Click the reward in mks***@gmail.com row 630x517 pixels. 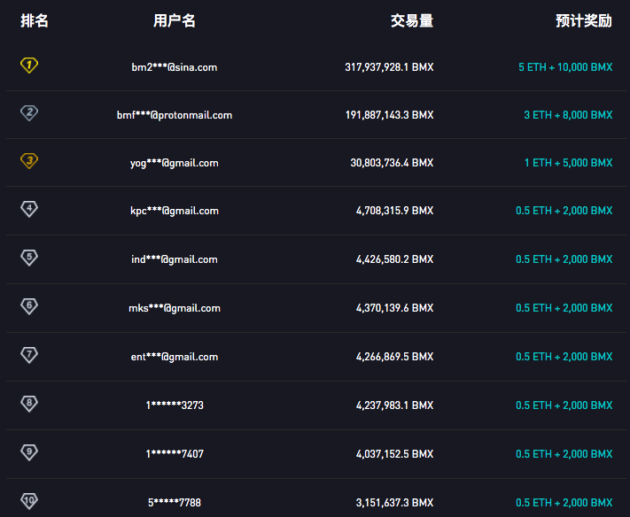(x=564, y=308)
